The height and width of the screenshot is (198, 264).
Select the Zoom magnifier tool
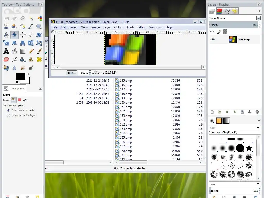pos(39,27)
